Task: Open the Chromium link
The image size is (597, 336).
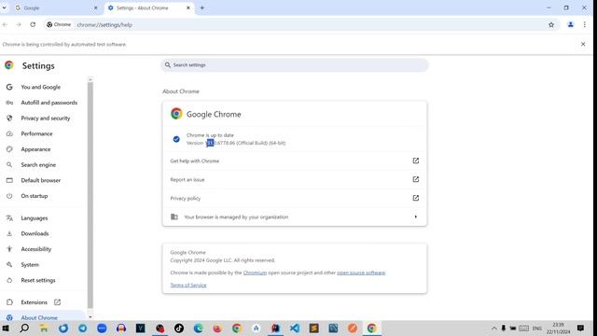Action: point(255,273)
